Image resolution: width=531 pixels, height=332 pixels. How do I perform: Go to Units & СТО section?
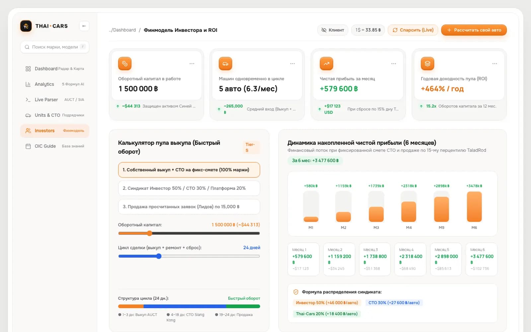[x=55, y=115]
